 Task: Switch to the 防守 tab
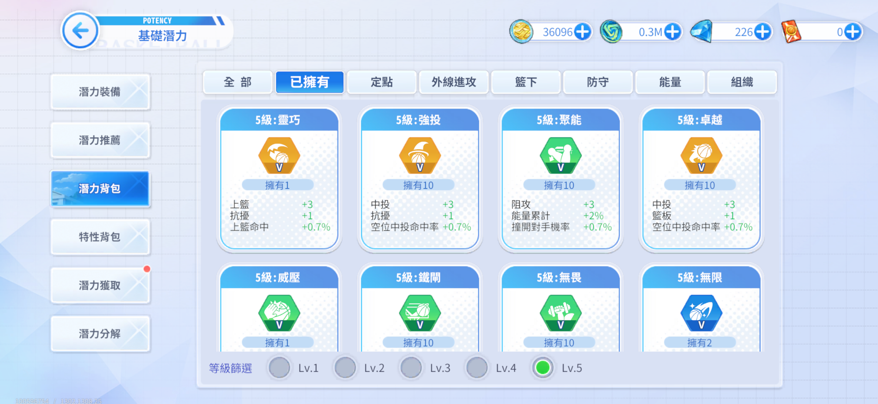tap(598, 82)
